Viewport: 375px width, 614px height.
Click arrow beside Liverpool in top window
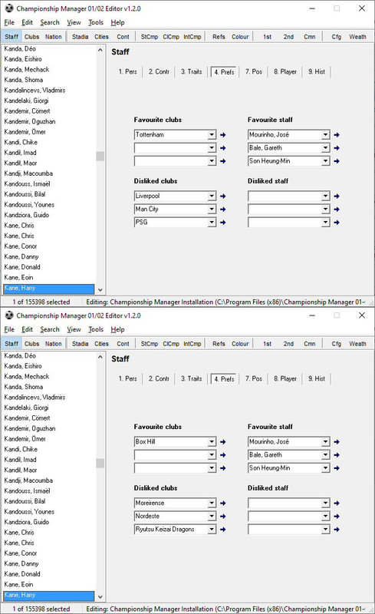coord(222,196)
